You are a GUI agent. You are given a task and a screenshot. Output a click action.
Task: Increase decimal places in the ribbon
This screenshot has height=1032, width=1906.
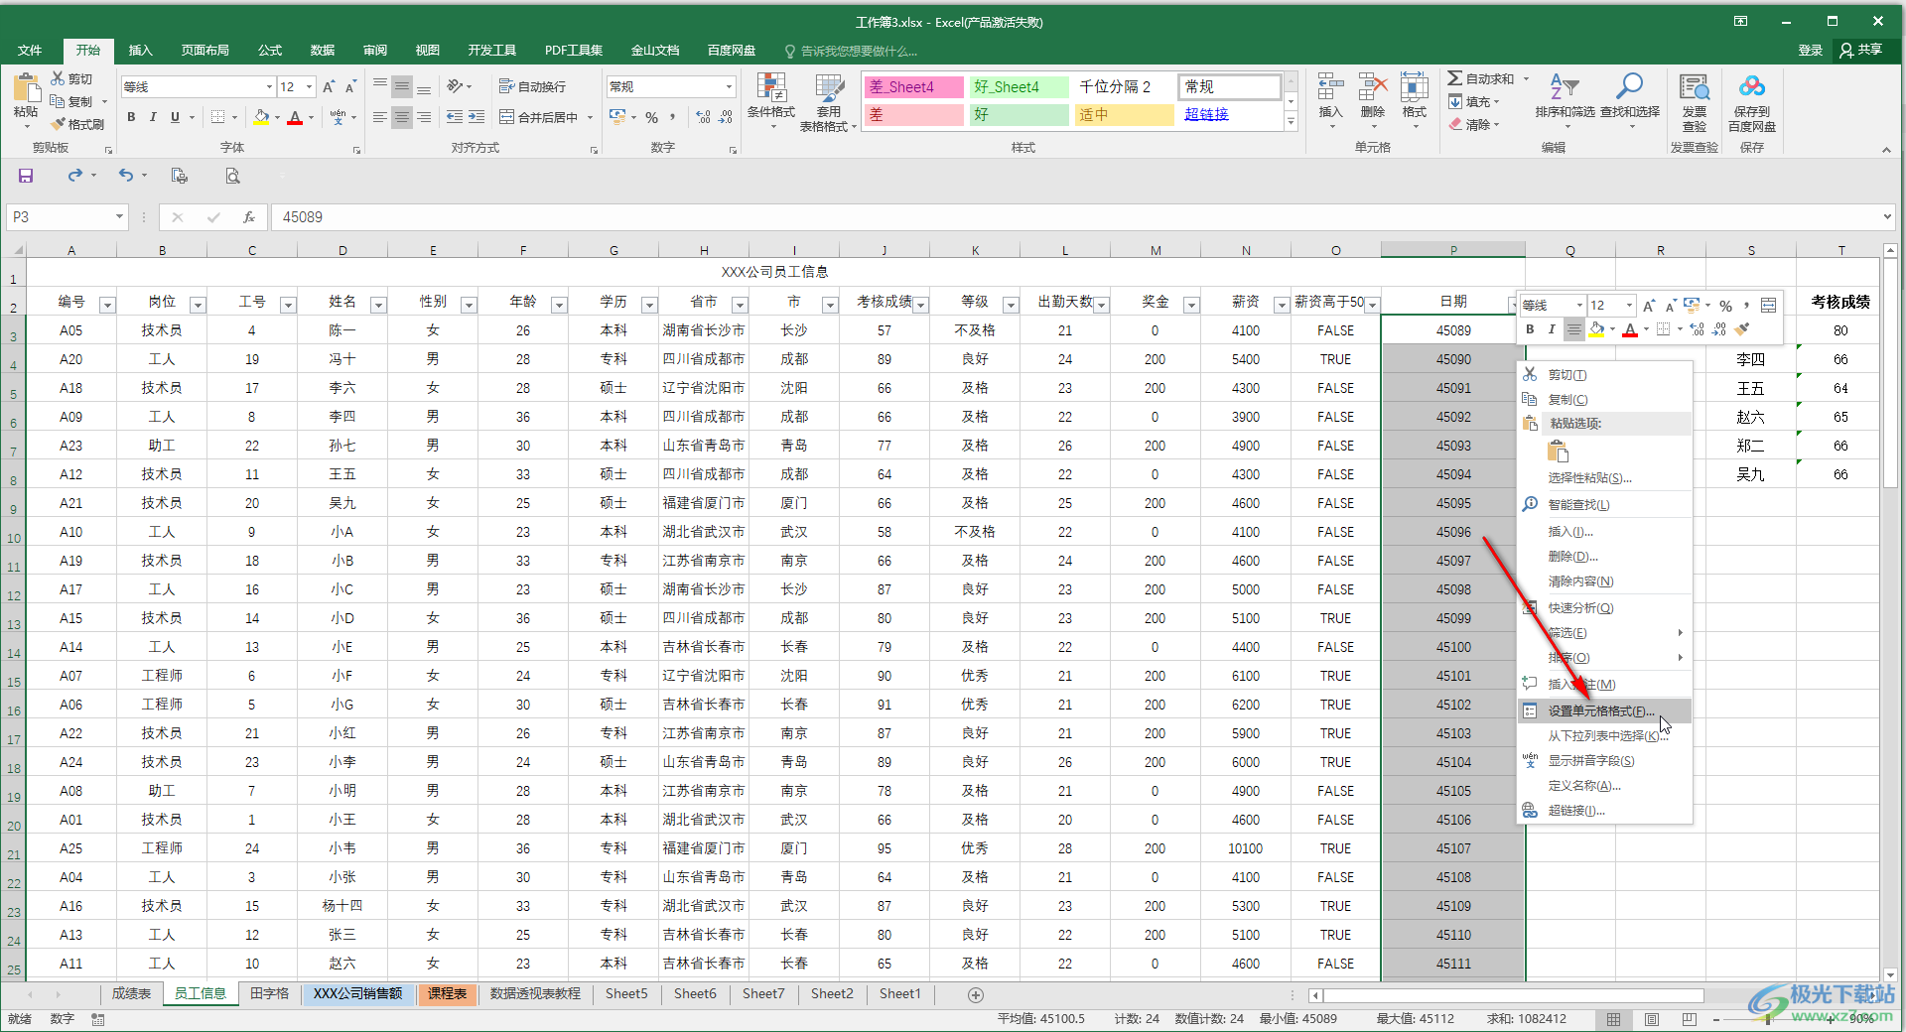pyautogui.click(x=704, y=117)
